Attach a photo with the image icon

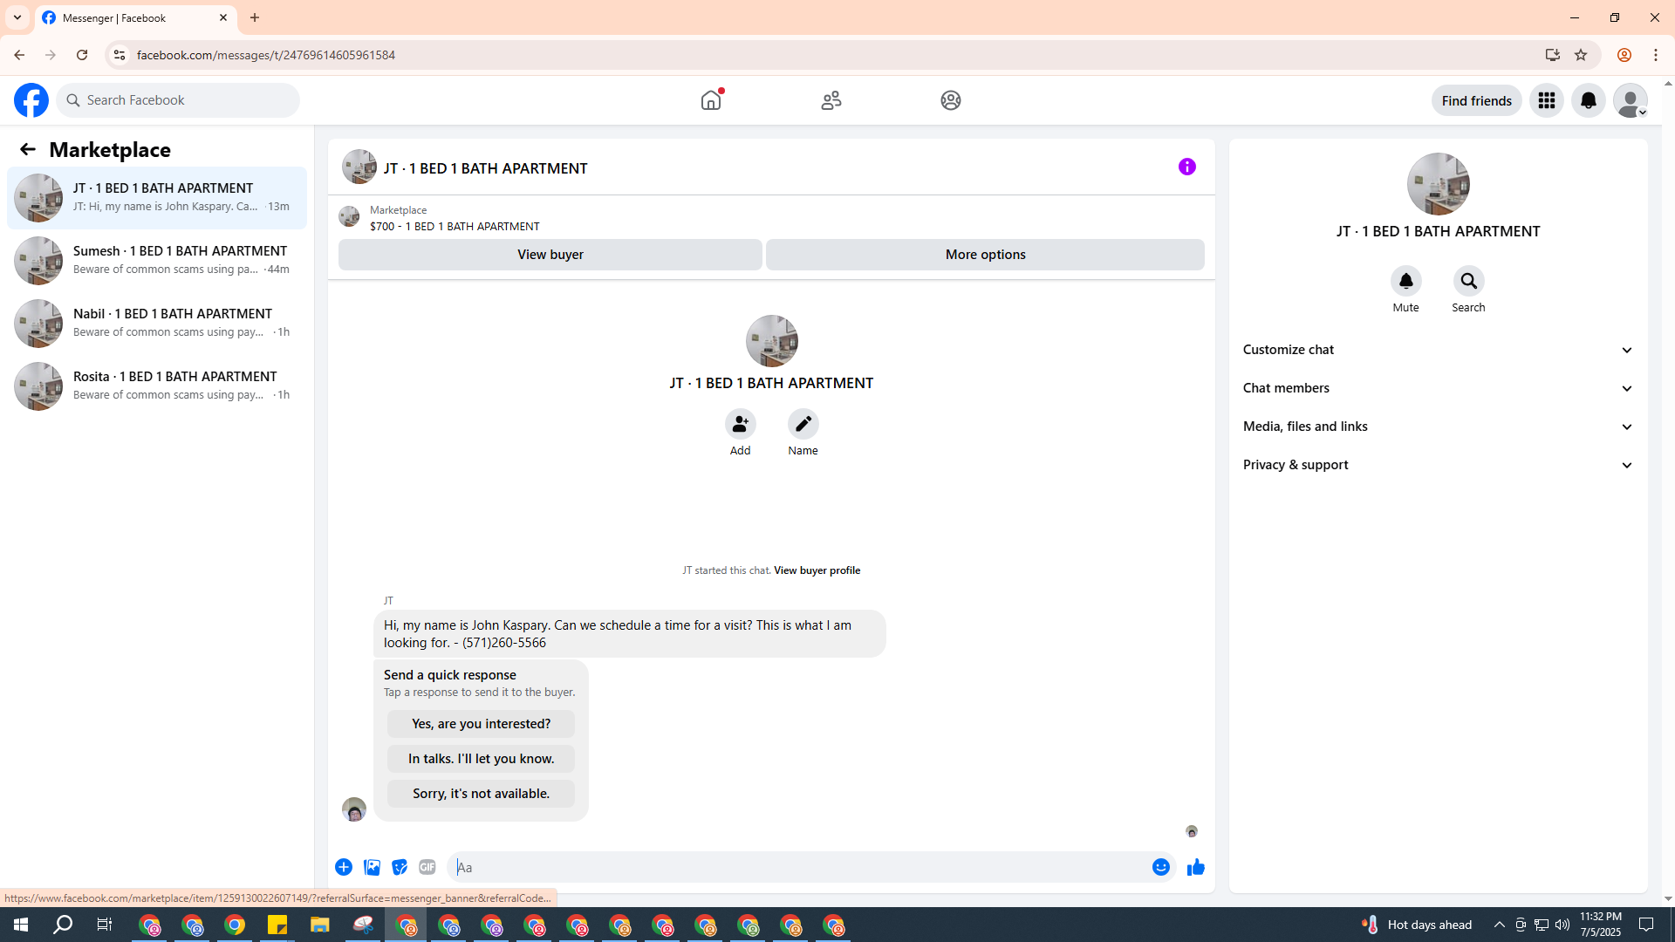click(372, 867)
